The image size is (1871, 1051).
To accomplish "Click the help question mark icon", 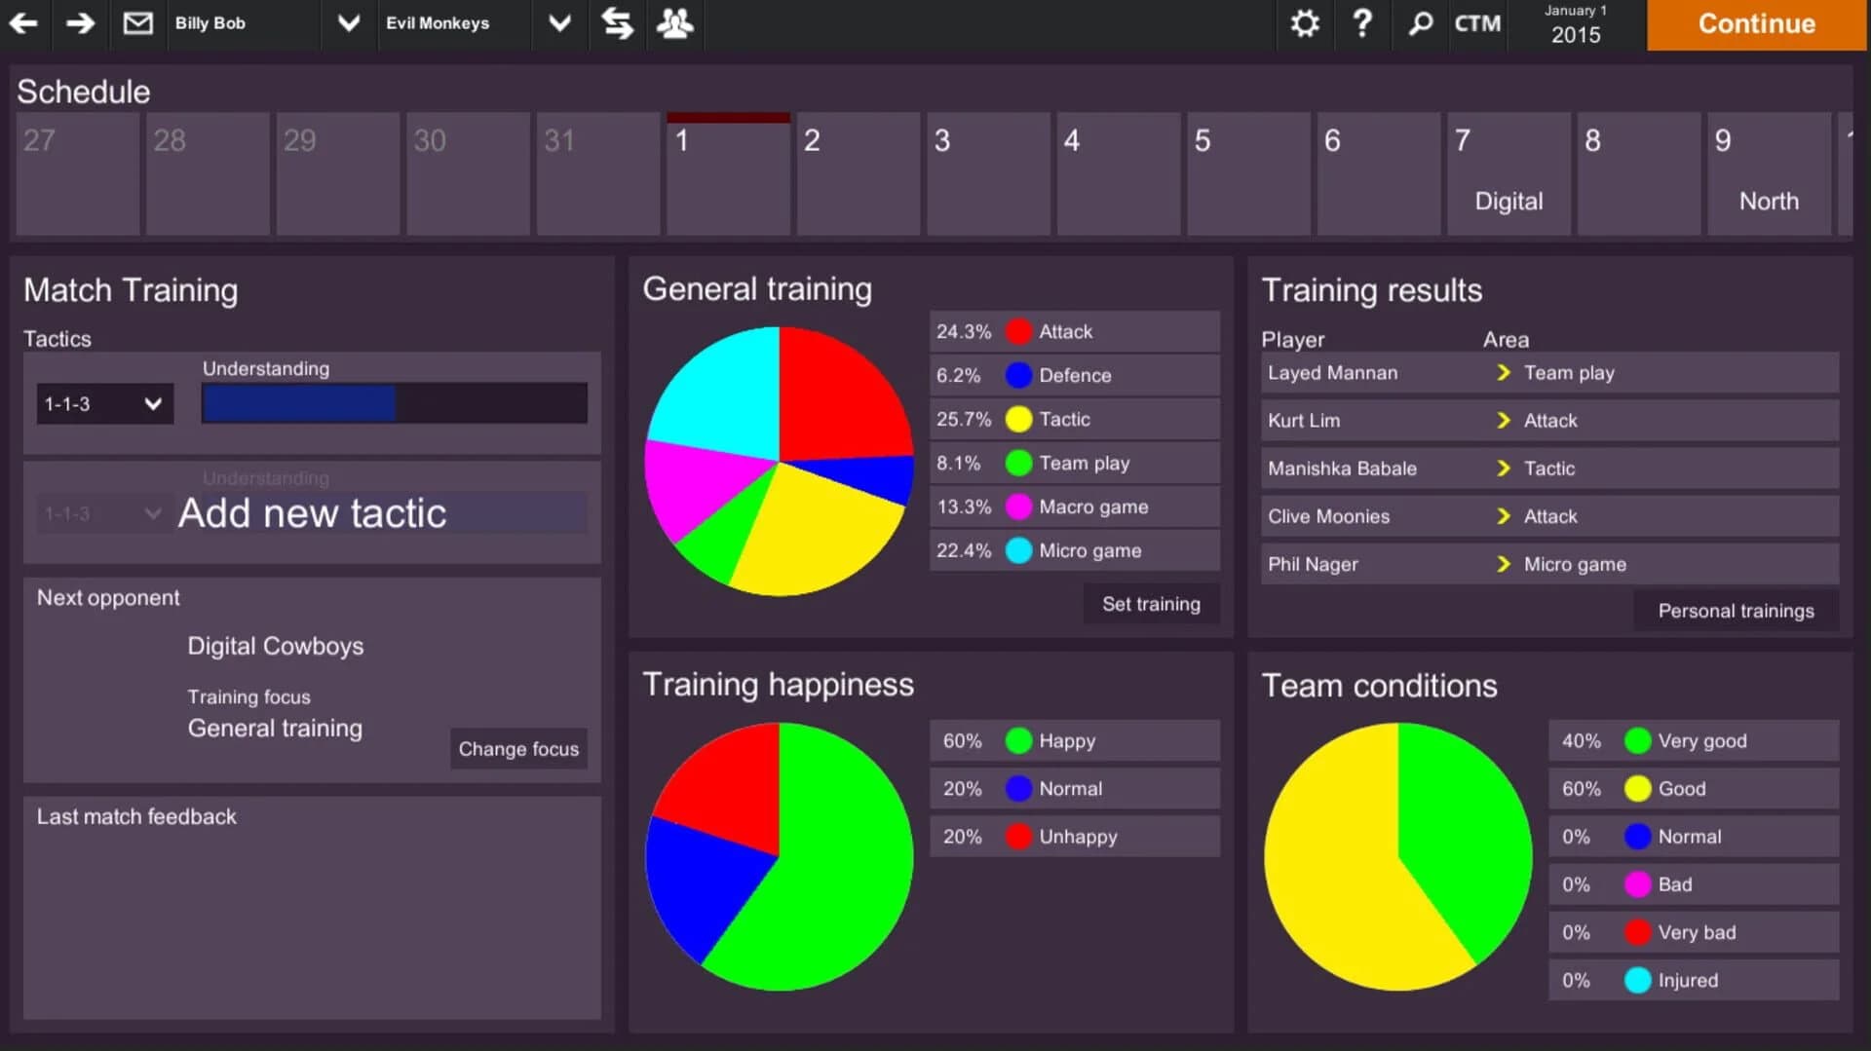I will coord(1361,23).
